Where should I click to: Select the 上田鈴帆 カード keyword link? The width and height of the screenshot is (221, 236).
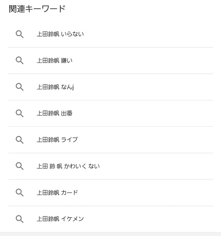point(57,193)
